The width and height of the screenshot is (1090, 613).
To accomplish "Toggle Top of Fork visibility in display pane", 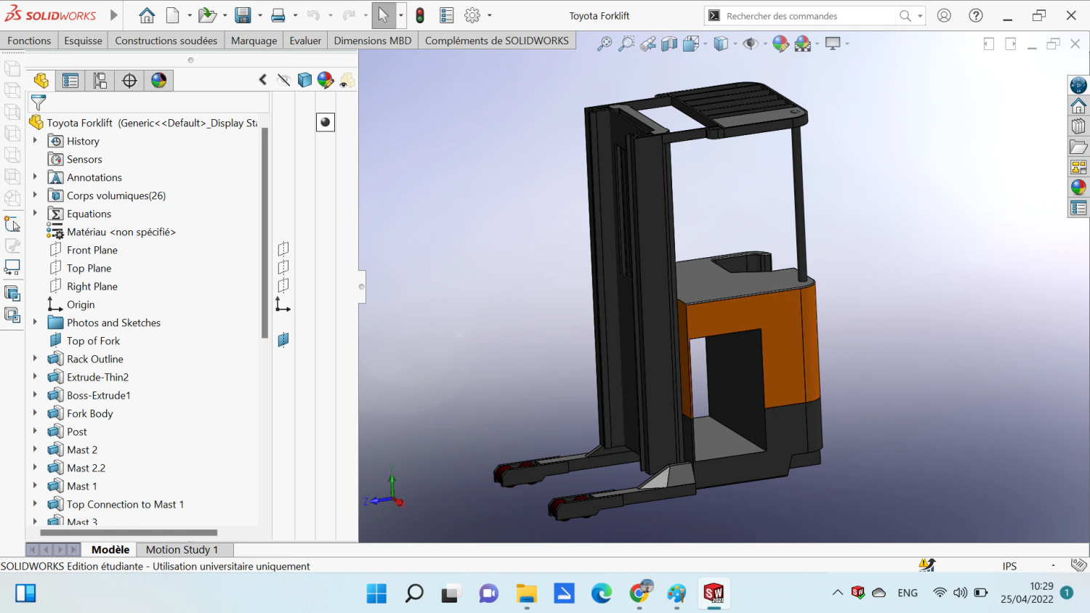I will click(283, 340).
